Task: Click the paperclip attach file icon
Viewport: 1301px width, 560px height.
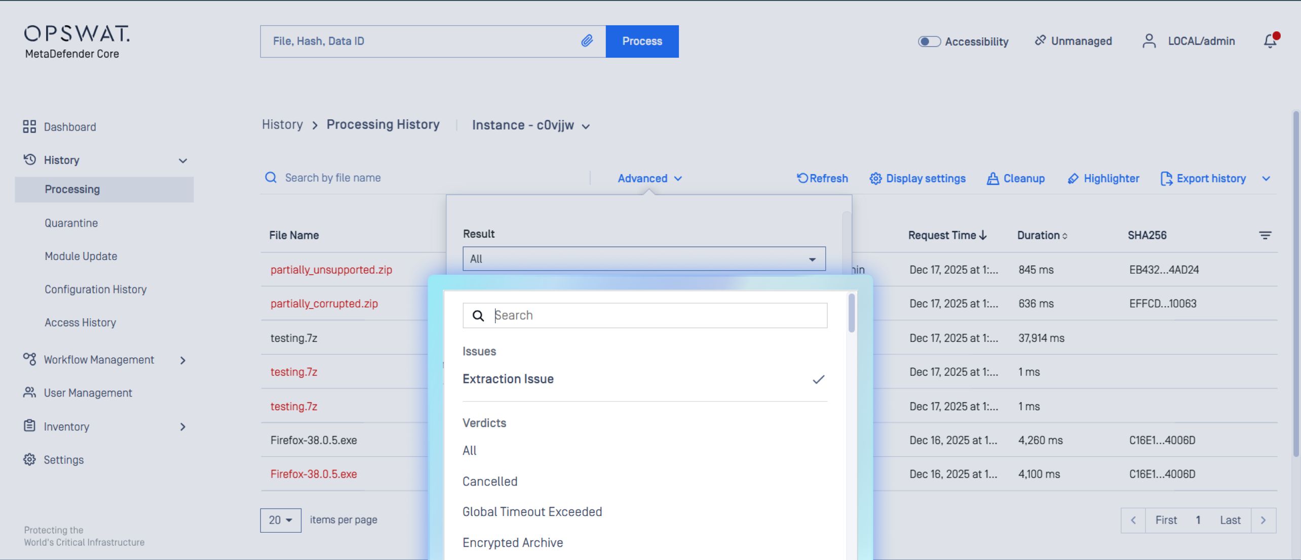Action: click(x=587, y=41)
